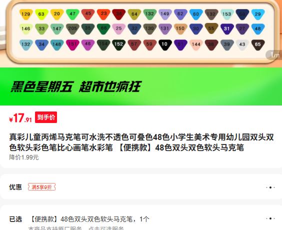
Task: Expand the 优惠 row three-dot menu
Action: click(270, 187)
